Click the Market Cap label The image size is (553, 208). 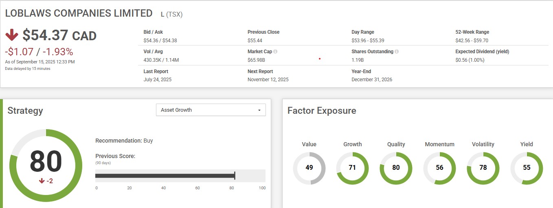[x=260, y=52]
